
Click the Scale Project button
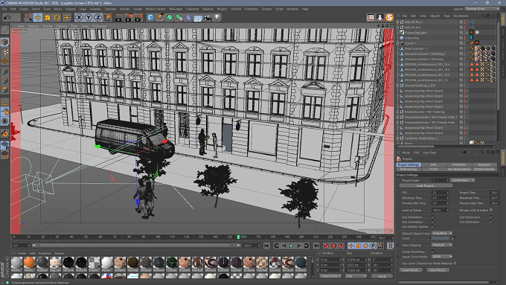pyautogui.click(x=426, y=186)
